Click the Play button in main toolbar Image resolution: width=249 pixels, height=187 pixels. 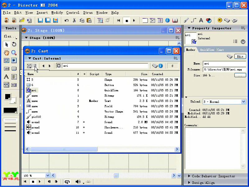[134, 21]
